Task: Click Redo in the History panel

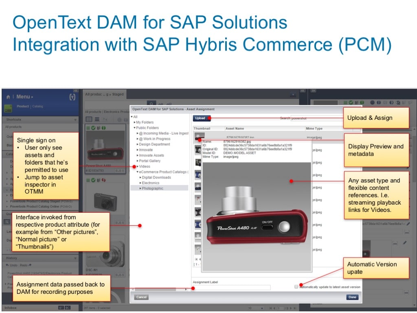Action: tap(26, 265)
